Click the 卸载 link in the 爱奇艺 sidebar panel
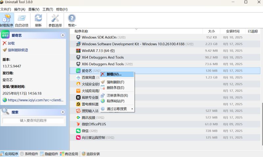 point(11,43)
